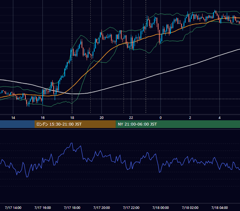
Task: Click the 7/17 18:00 date label
Action: click(x=72, y=207)
